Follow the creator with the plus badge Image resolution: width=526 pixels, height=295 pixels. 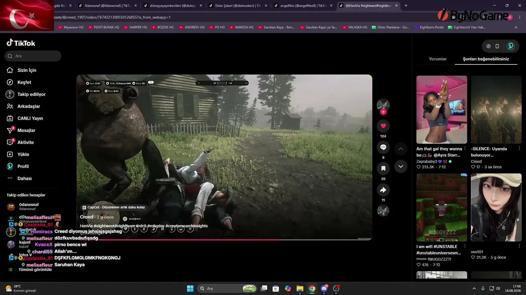(383, 112)
